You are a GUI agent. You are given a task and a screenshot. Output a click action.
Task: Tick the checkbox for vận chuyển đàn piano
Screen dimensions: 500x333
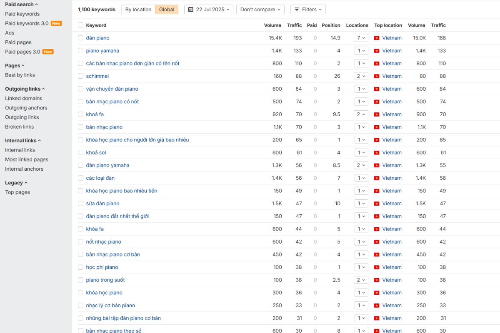(x=80, y=89)
